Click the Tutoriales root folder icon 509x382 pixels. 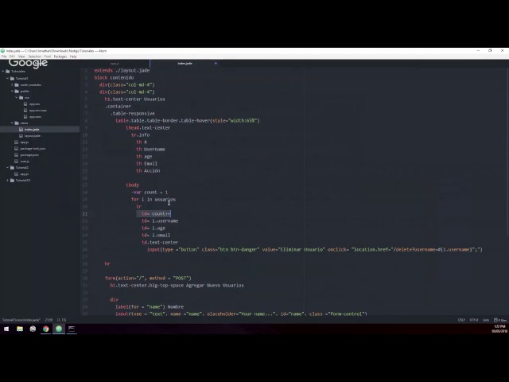pyautogui.click(x=8, y=71)
